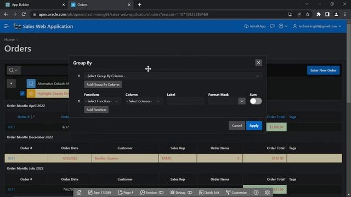
Task: Open order 0231 link in December 2022 row
Action: point(11,158)
